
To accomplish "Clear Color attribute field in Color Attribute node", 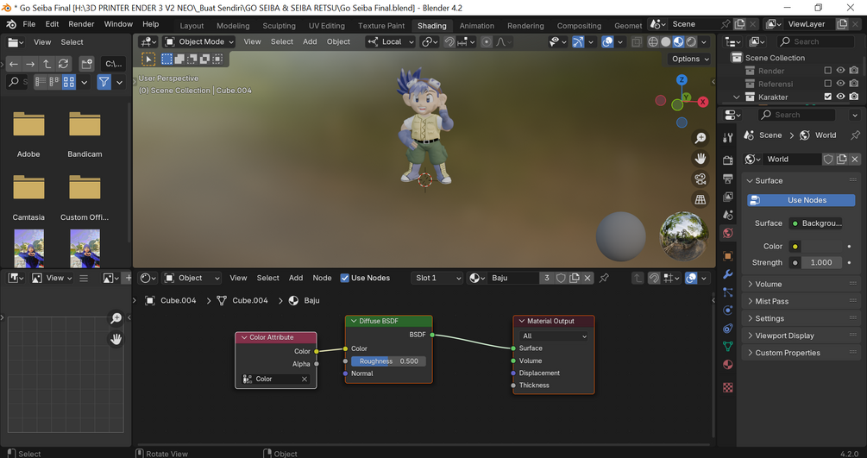I will [x=305, y=379].
